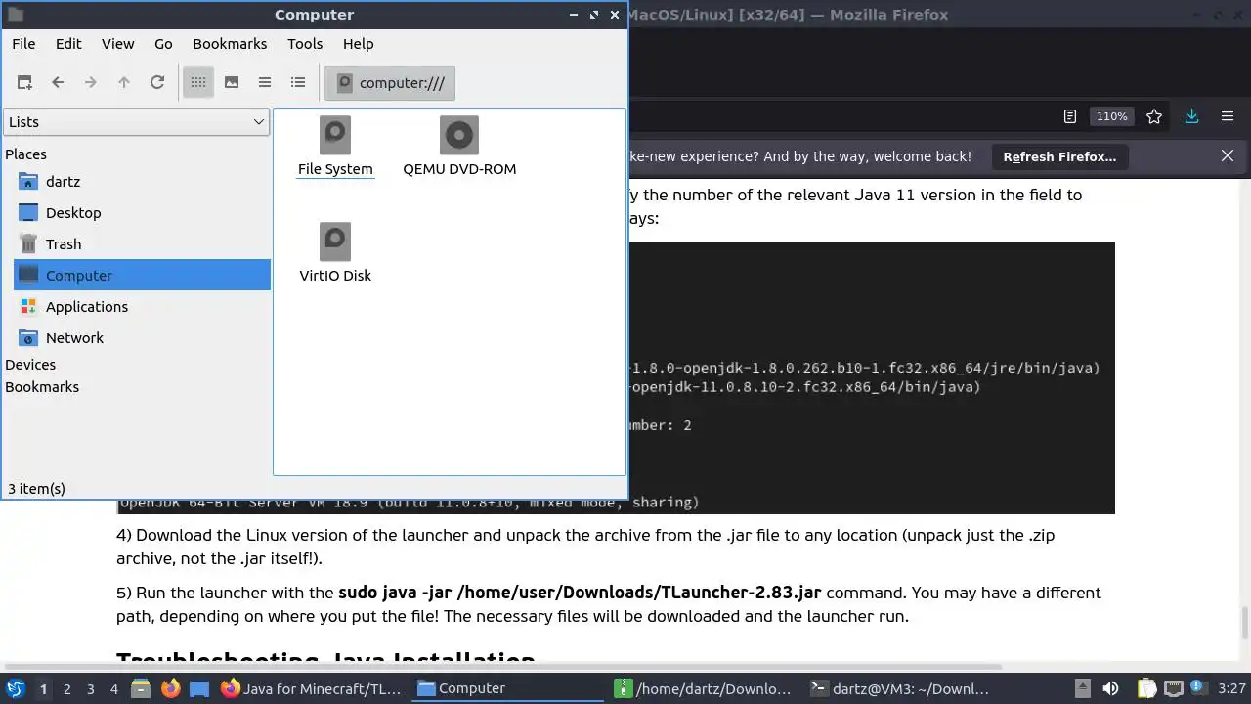Go back in file manager history
This screenshot has width=1251, height=704.
(x=58, y=82)
